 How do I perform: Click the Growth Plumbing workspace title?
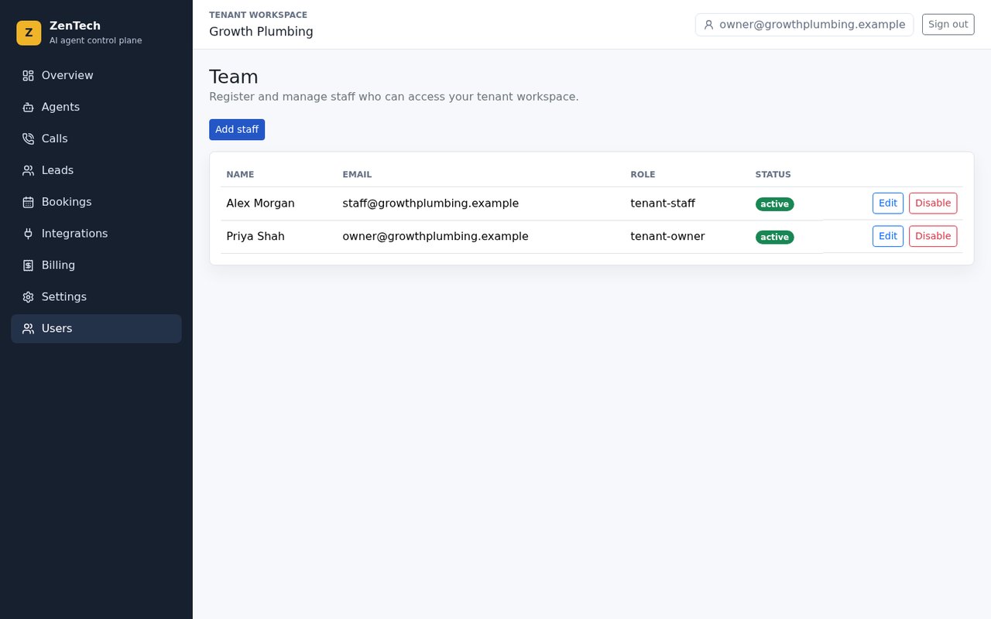pyautogui.click(x=261, y=32)
